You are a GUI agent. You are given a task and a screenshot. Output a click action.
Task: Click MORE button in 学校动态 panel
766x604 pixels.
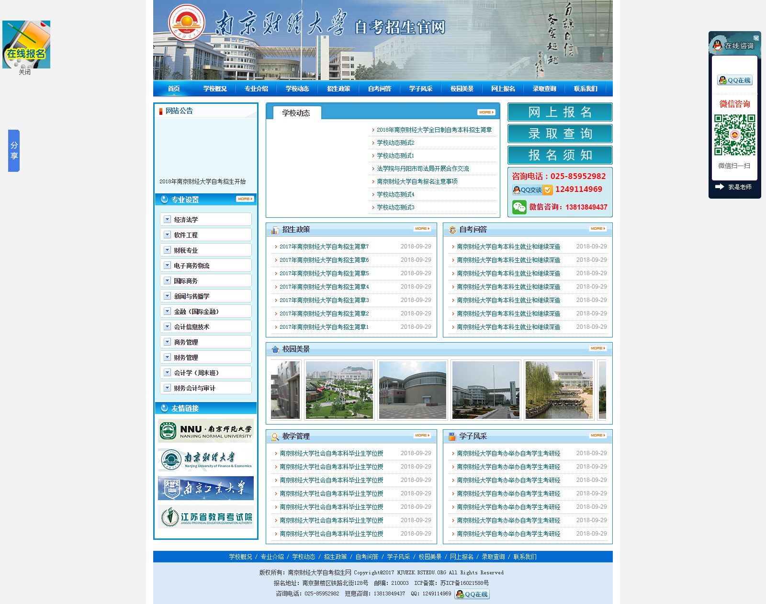(486, 112)
